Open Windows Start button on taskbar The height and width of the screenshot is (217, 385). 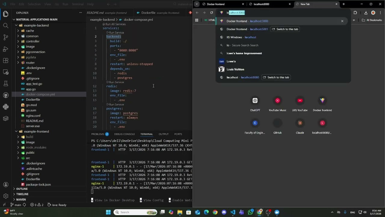[108, 212]
